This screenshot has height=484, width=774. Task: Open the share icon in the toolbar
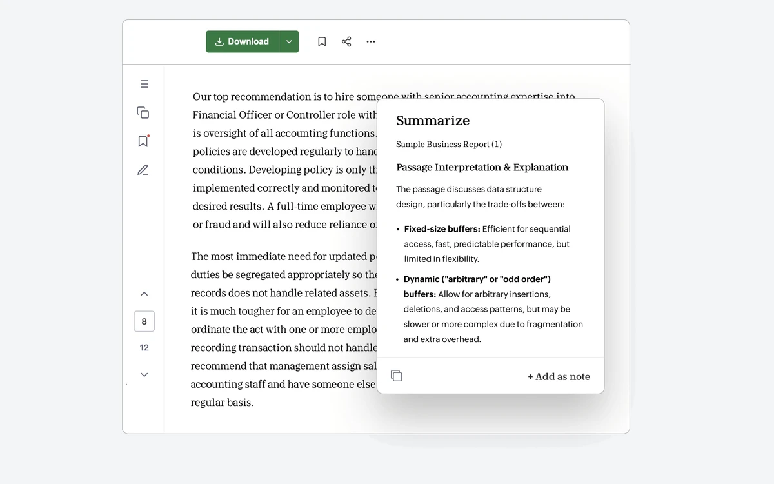[346, 41]
